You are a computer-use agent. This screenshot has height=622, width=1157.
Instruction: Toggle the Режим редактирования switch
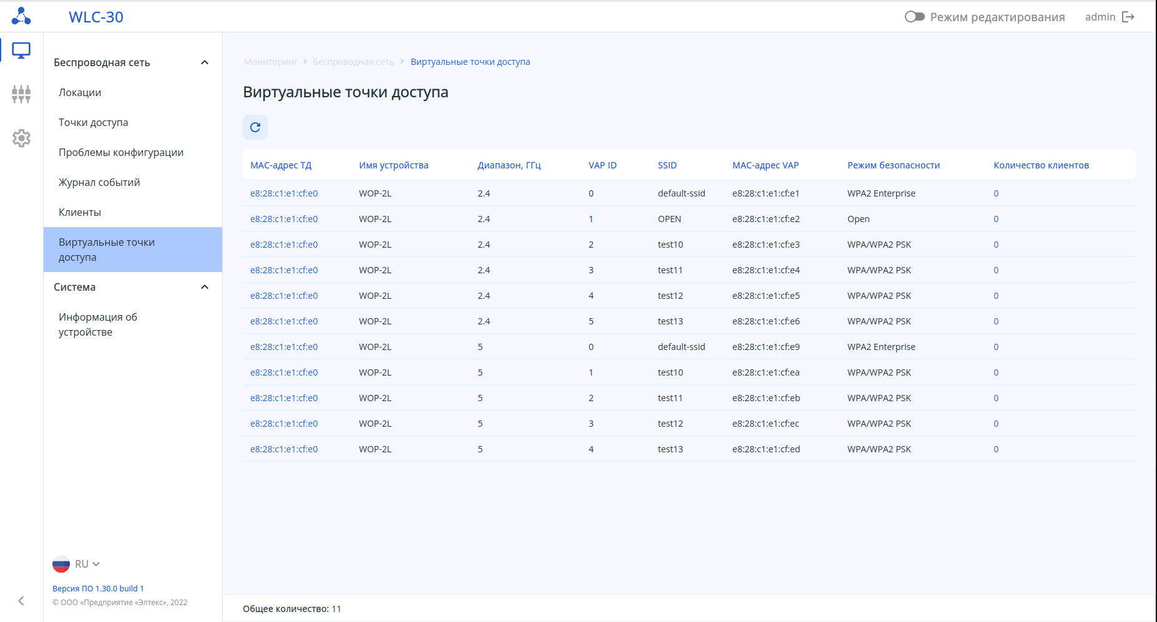(x=914, y=17)
